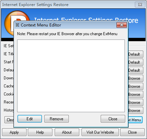Viewport: 147px width, 139px height.
Task: Click the Browse button in History row
Action: (136, 111)
